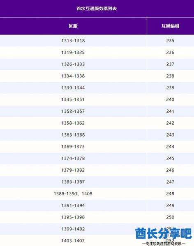Select the 互通编组 column header
Image resolution: width=194 pixels, height=246 pixels.
[x=170, y=26]
